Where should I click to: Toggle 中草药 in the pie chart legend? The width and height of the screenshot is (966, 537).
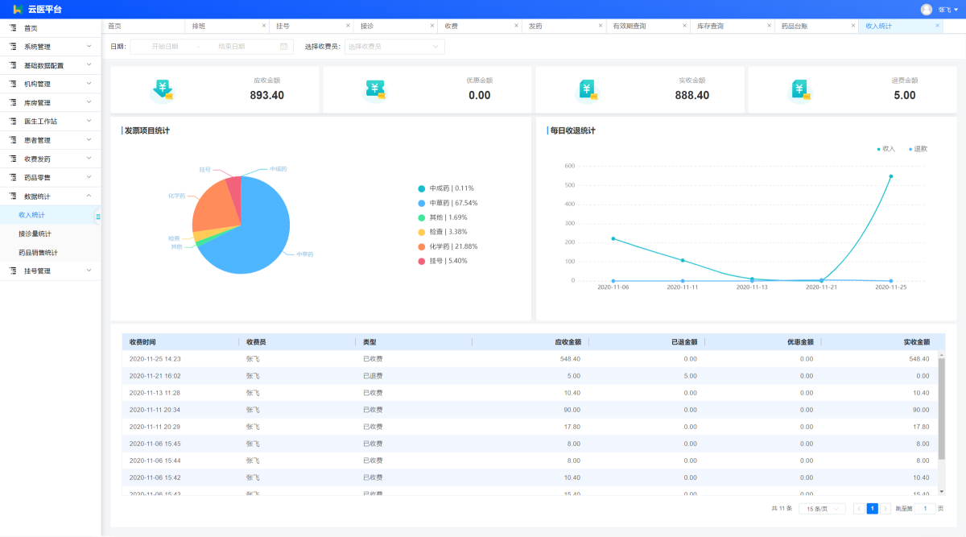448,203
